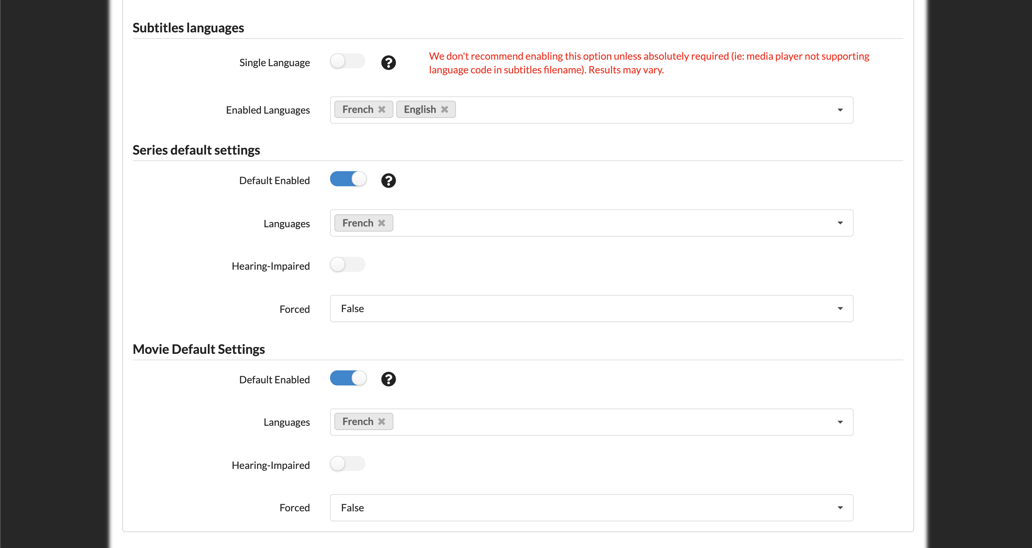Viewport: 1032px width, 548px height.
Task: Enable Series Hearing-Impaired toggle
Action: (348, 265)
